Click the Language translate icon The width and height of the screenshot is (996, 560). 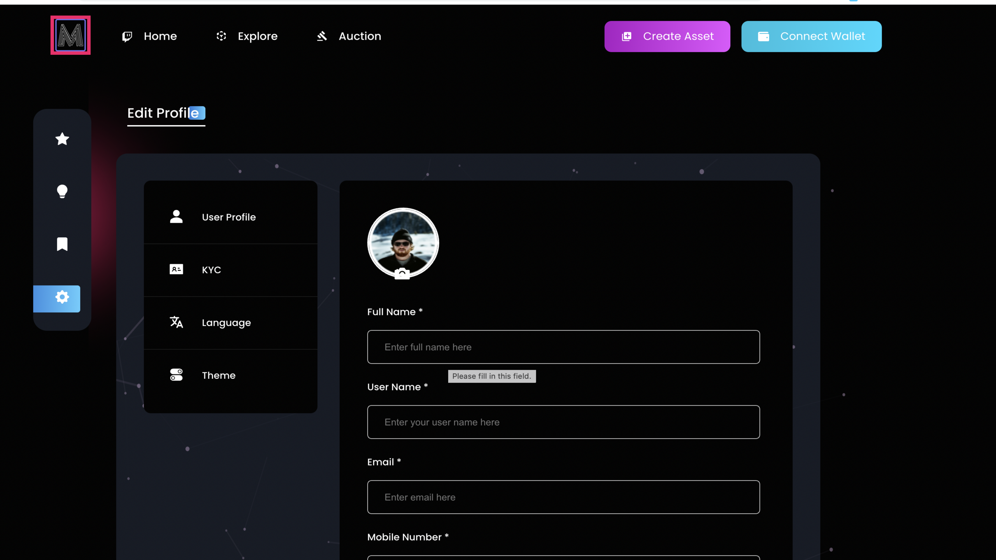pyautogui.click(x=176, y=322)
